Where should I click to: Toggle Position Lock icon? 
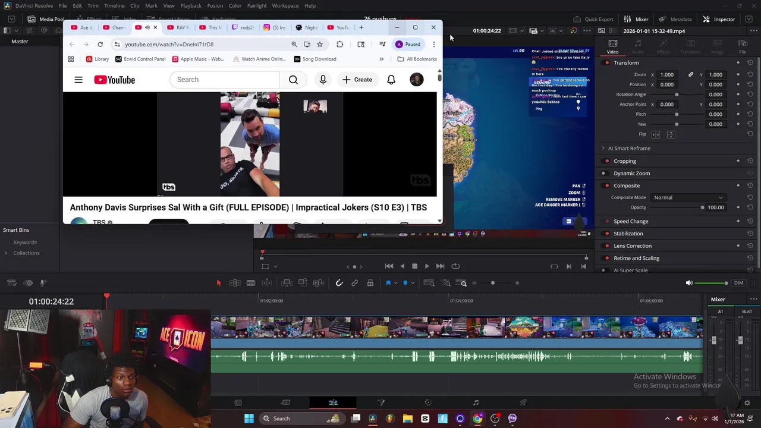[370, 283]
